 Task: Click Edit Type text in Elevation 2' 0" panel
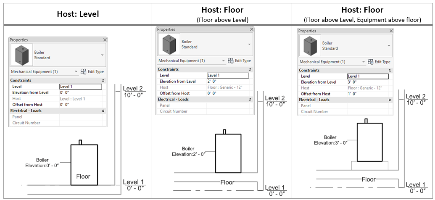pos(243,61)
